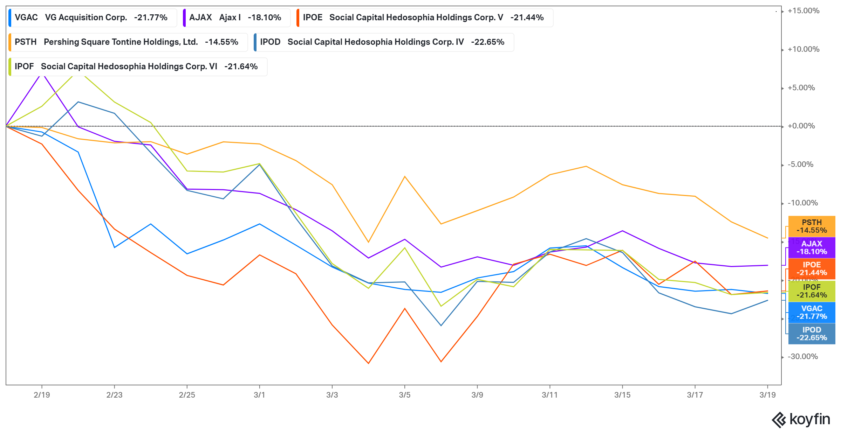Click the red-orange IPOE color bar in legend

point(298,18)
